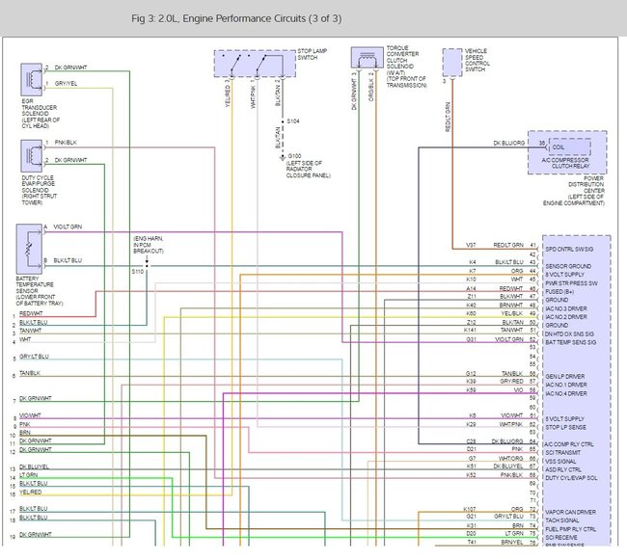
Task: Click circuit code 'K107' at pin 72
Action: coord(470,509)
